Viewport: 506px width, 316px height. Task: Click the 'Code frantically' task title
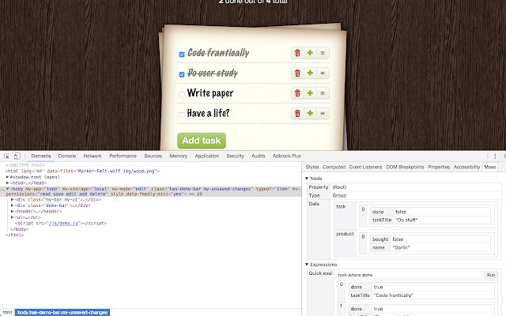point(218,53)
